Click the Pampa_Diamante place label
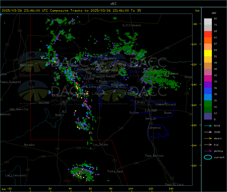Viewport: 227px width, 192px height. pos(11,82)
